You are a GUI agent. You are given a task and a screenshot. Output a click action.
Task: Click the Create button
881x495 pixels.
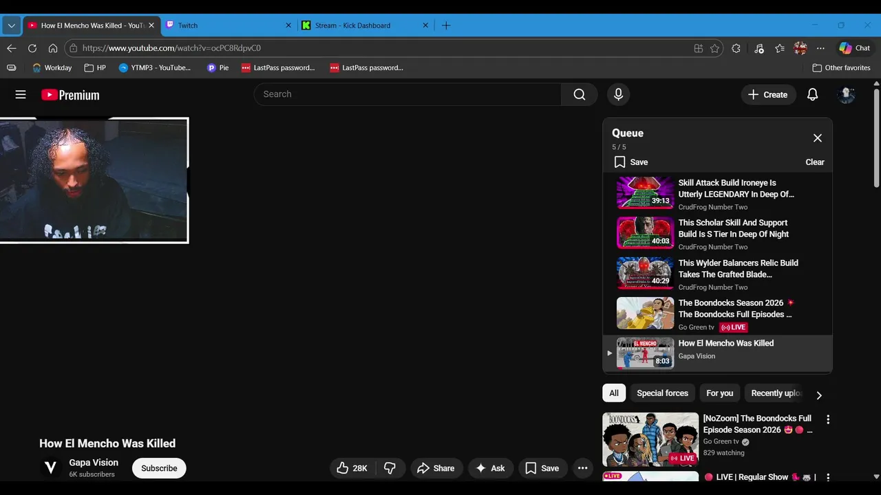pyautogui.click(x=768, y=95)
